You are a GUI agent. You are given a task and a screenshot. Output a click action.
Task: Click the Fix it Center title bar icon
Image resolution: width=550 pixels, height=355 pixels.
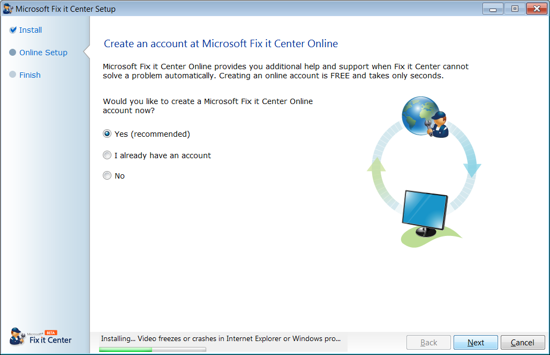coord(7,9)
